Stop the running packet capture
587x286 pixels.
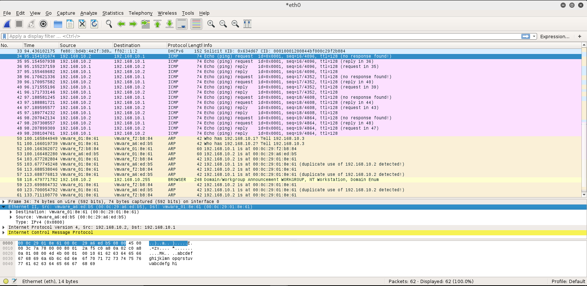click(x=19, y=24)
